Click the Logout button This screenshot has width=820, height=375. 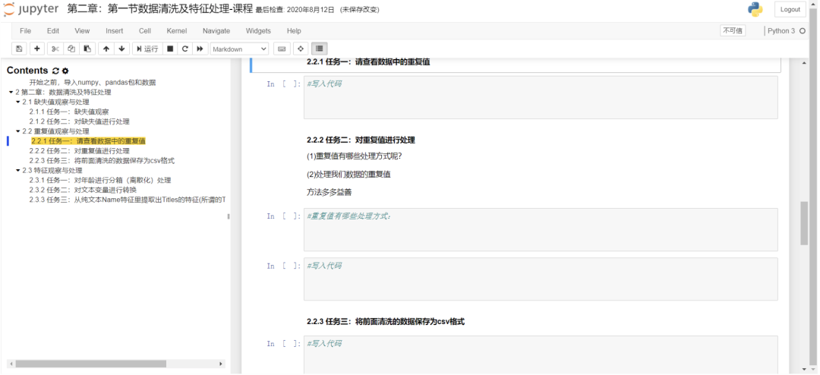point(790,9)
